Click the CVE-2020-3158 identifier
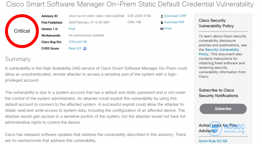The width and height of the screenshot is (262, 144). (x=139, y=16)
